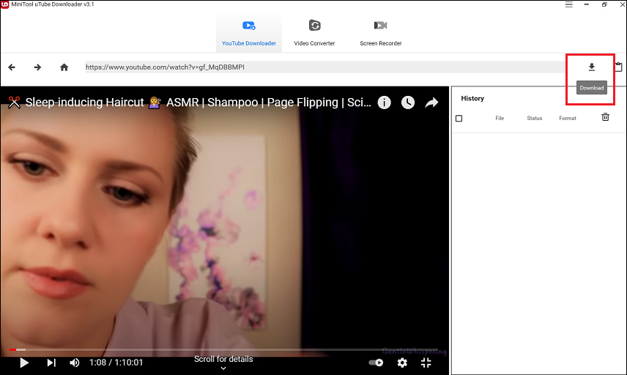Screen dimensions: 627x375
Task: Share the video using arrow icon
Action: tap(431, 103)
